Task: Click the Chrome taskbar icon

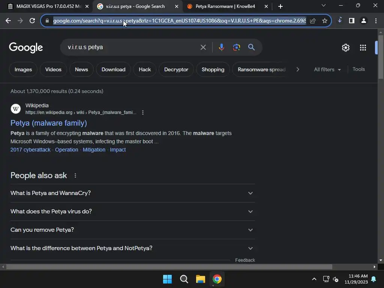Action: coord(217,279)
